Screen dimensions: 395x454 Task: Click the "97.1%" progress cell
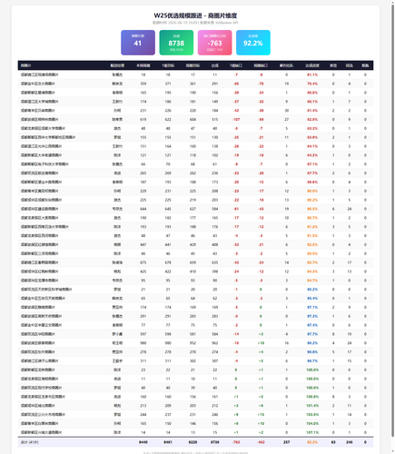point(312,307)
